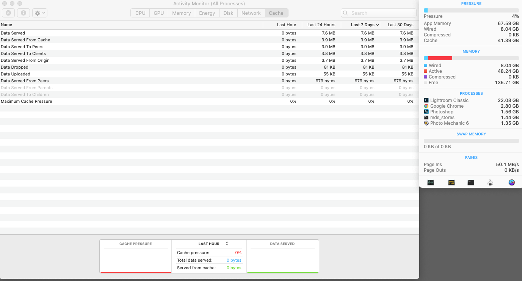Select the dimmed Data Served To Children row

click(209, 94)
